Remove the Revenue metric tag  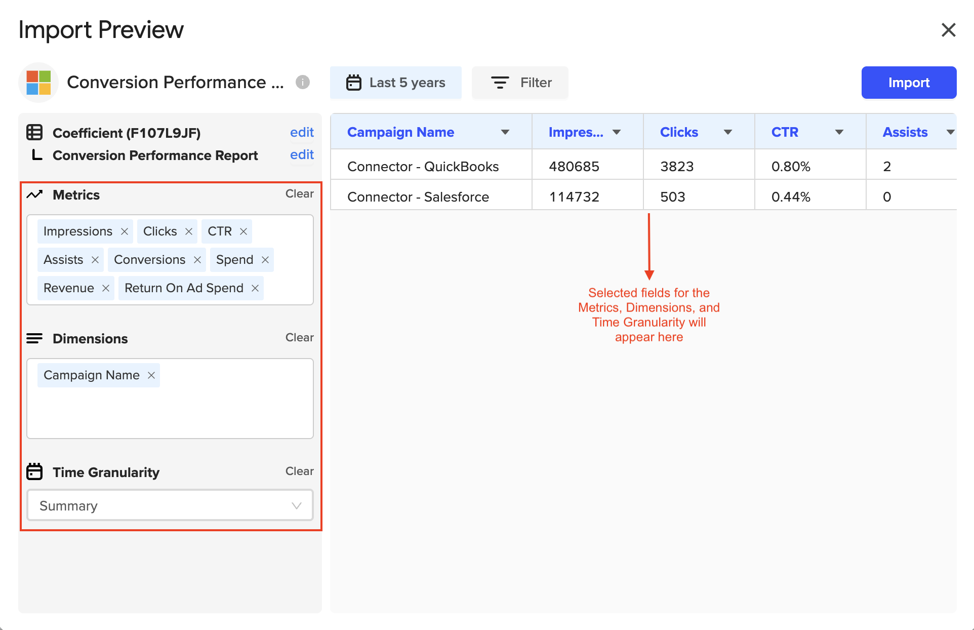click(x=106, y=288)
